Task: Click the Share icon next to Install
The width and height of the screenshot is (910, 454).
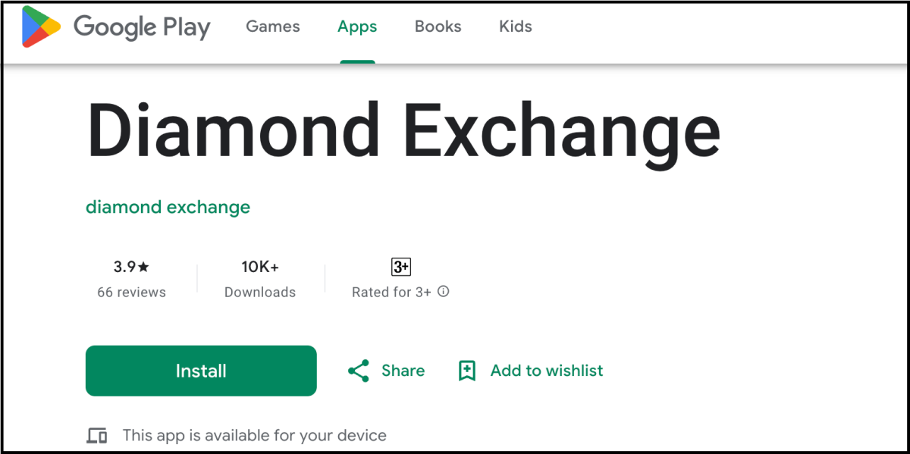Action: coord(358,371)
